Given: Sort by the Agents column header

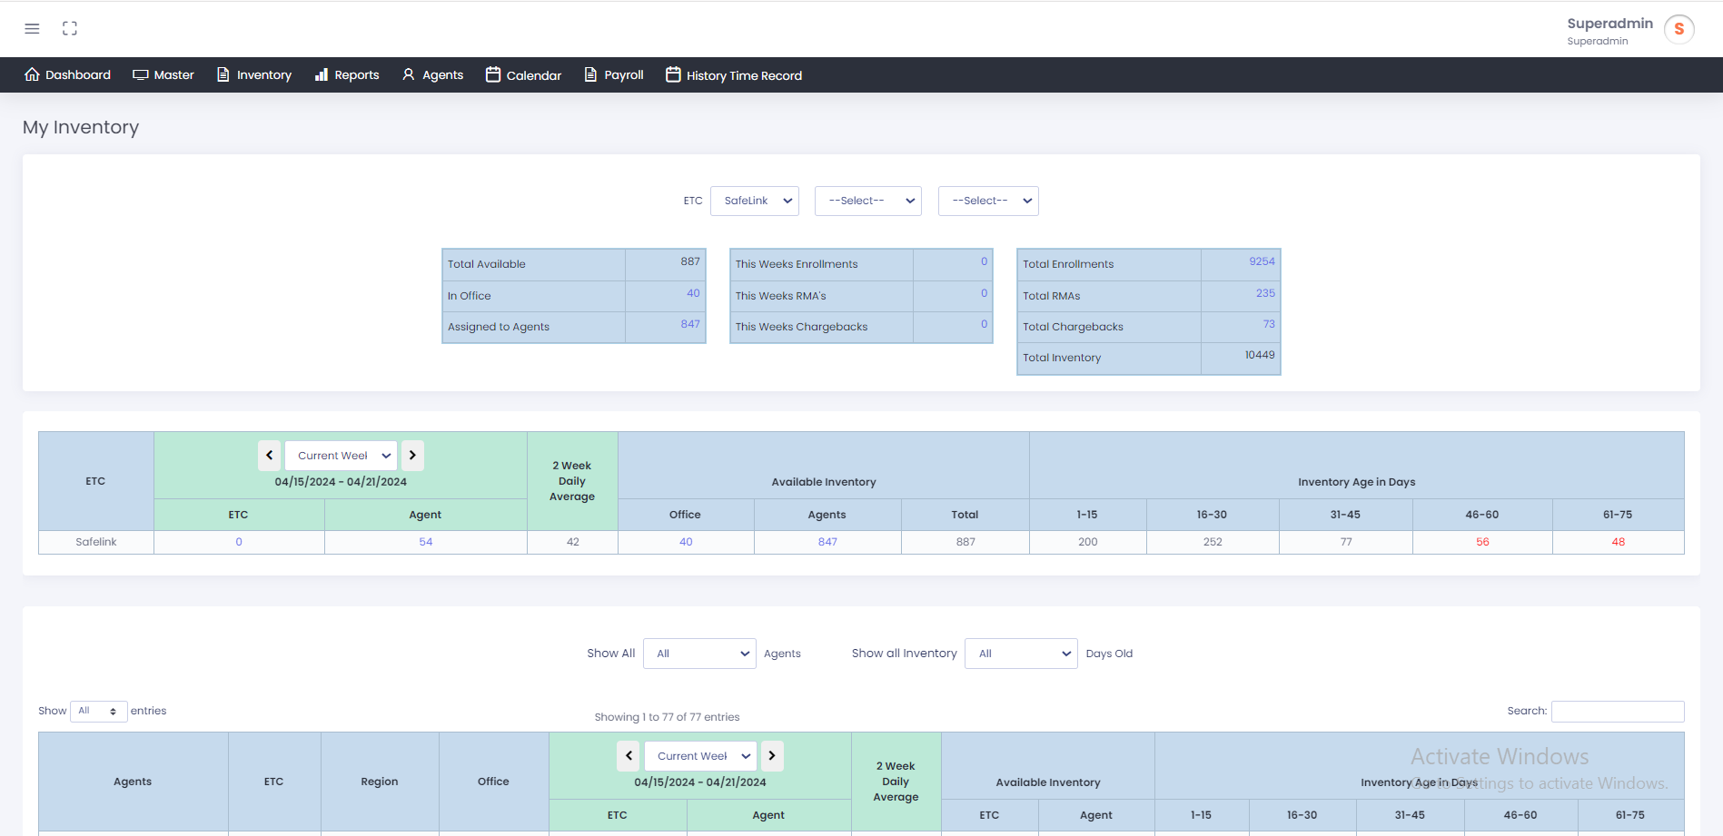Looking at the screenshot, I should coord(133,782).
